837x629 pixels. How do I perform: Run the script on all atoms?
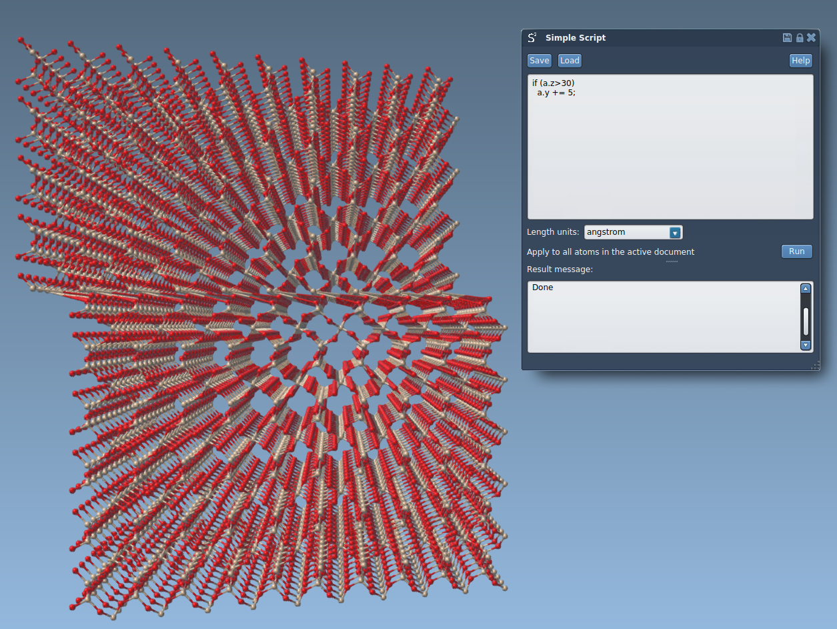point(796,251)
